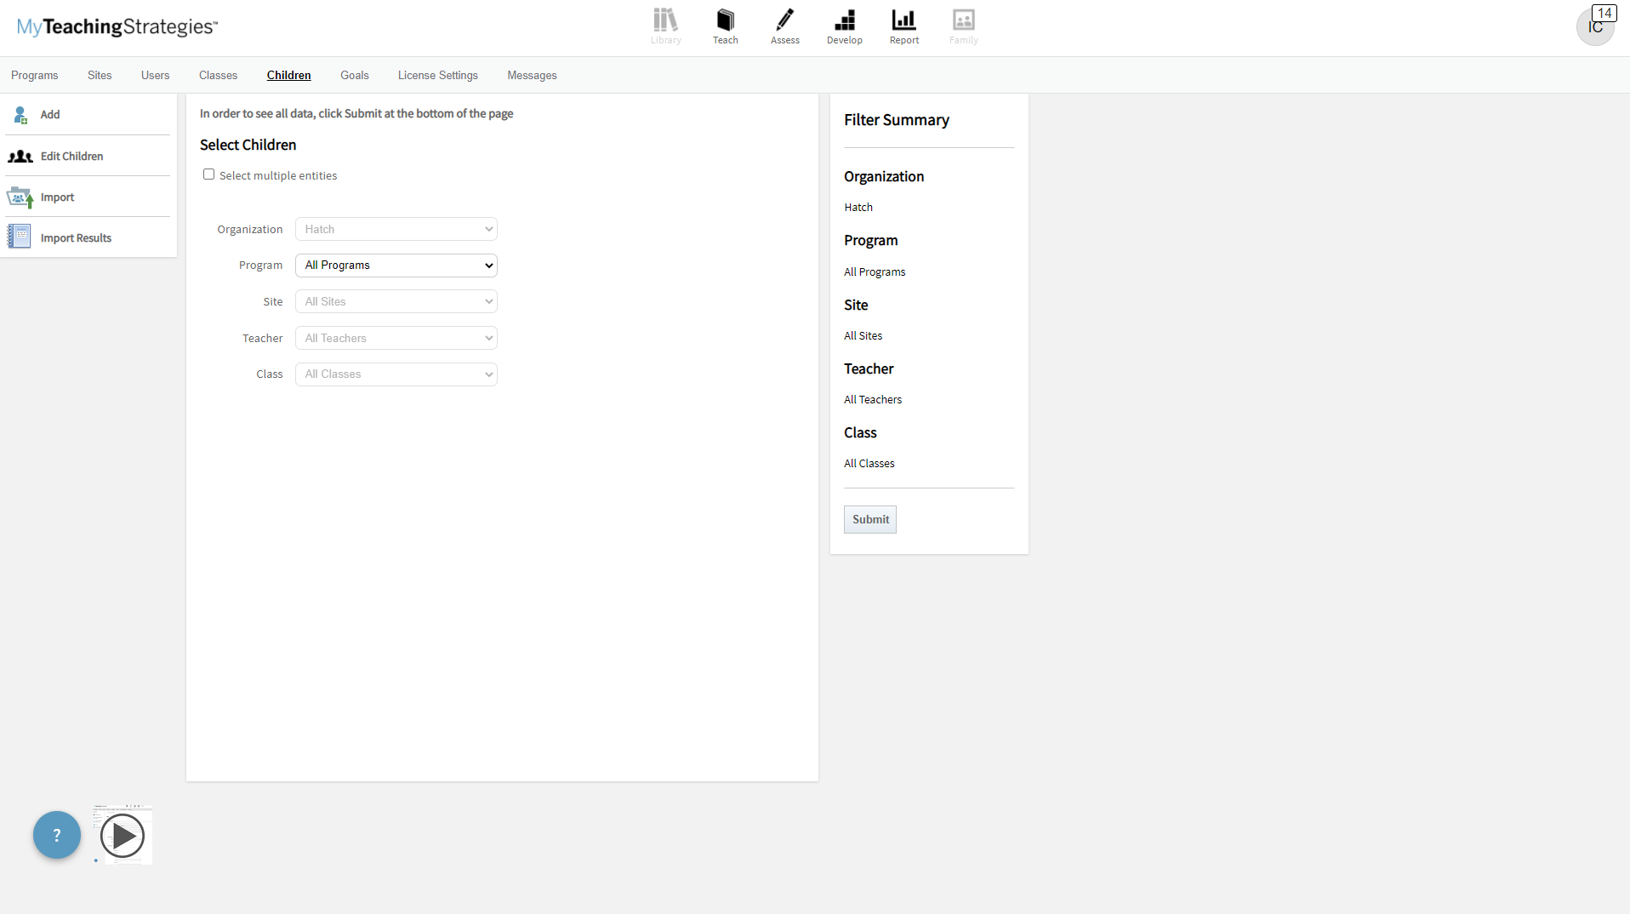
Task: Expand the Program dropdown
Action: point(396,266)
